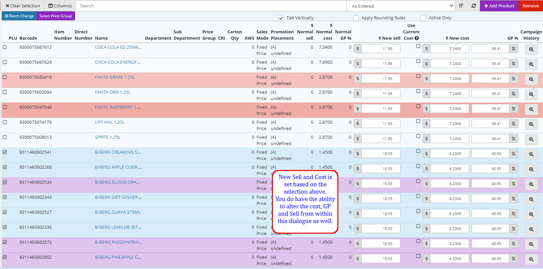Click barcode 9311493002541
Image resolution: width=543 pixels, height=269 pixels.
point(36,152)
